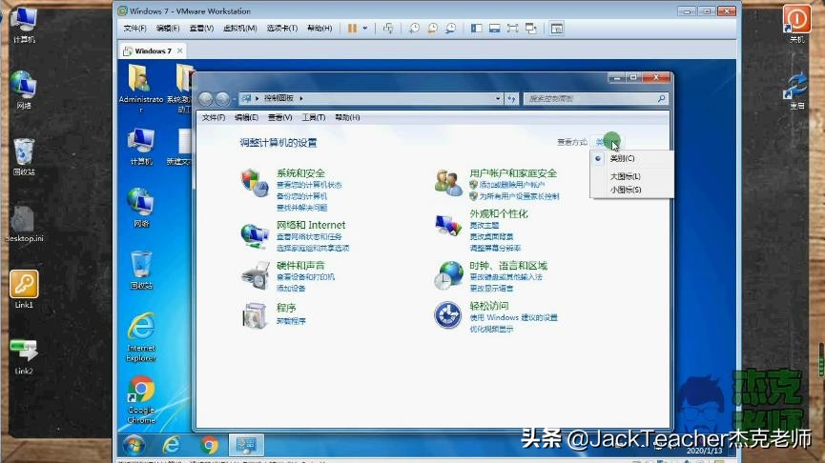Click the refresh button beside the address bar
825x463 pixels.
[511, 98]
